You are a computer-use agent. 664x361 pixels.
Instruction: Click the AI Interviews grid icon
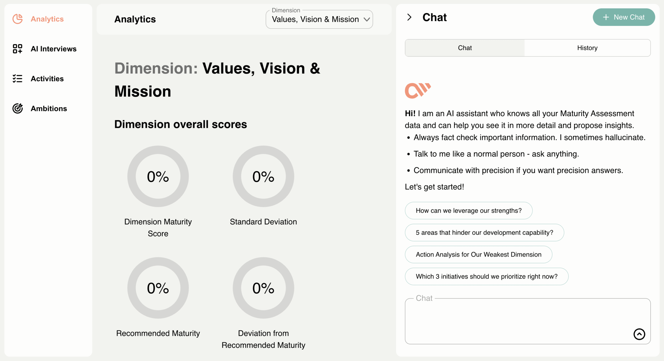pyautogui.click(x=18, y=49)
